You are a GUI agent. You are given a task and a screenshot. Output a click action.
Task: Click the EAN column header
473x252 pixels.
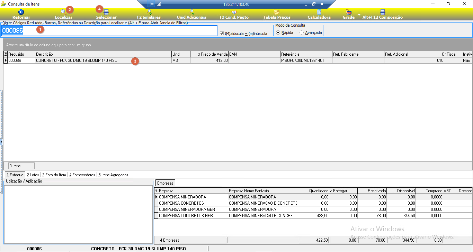click(255, 54)
